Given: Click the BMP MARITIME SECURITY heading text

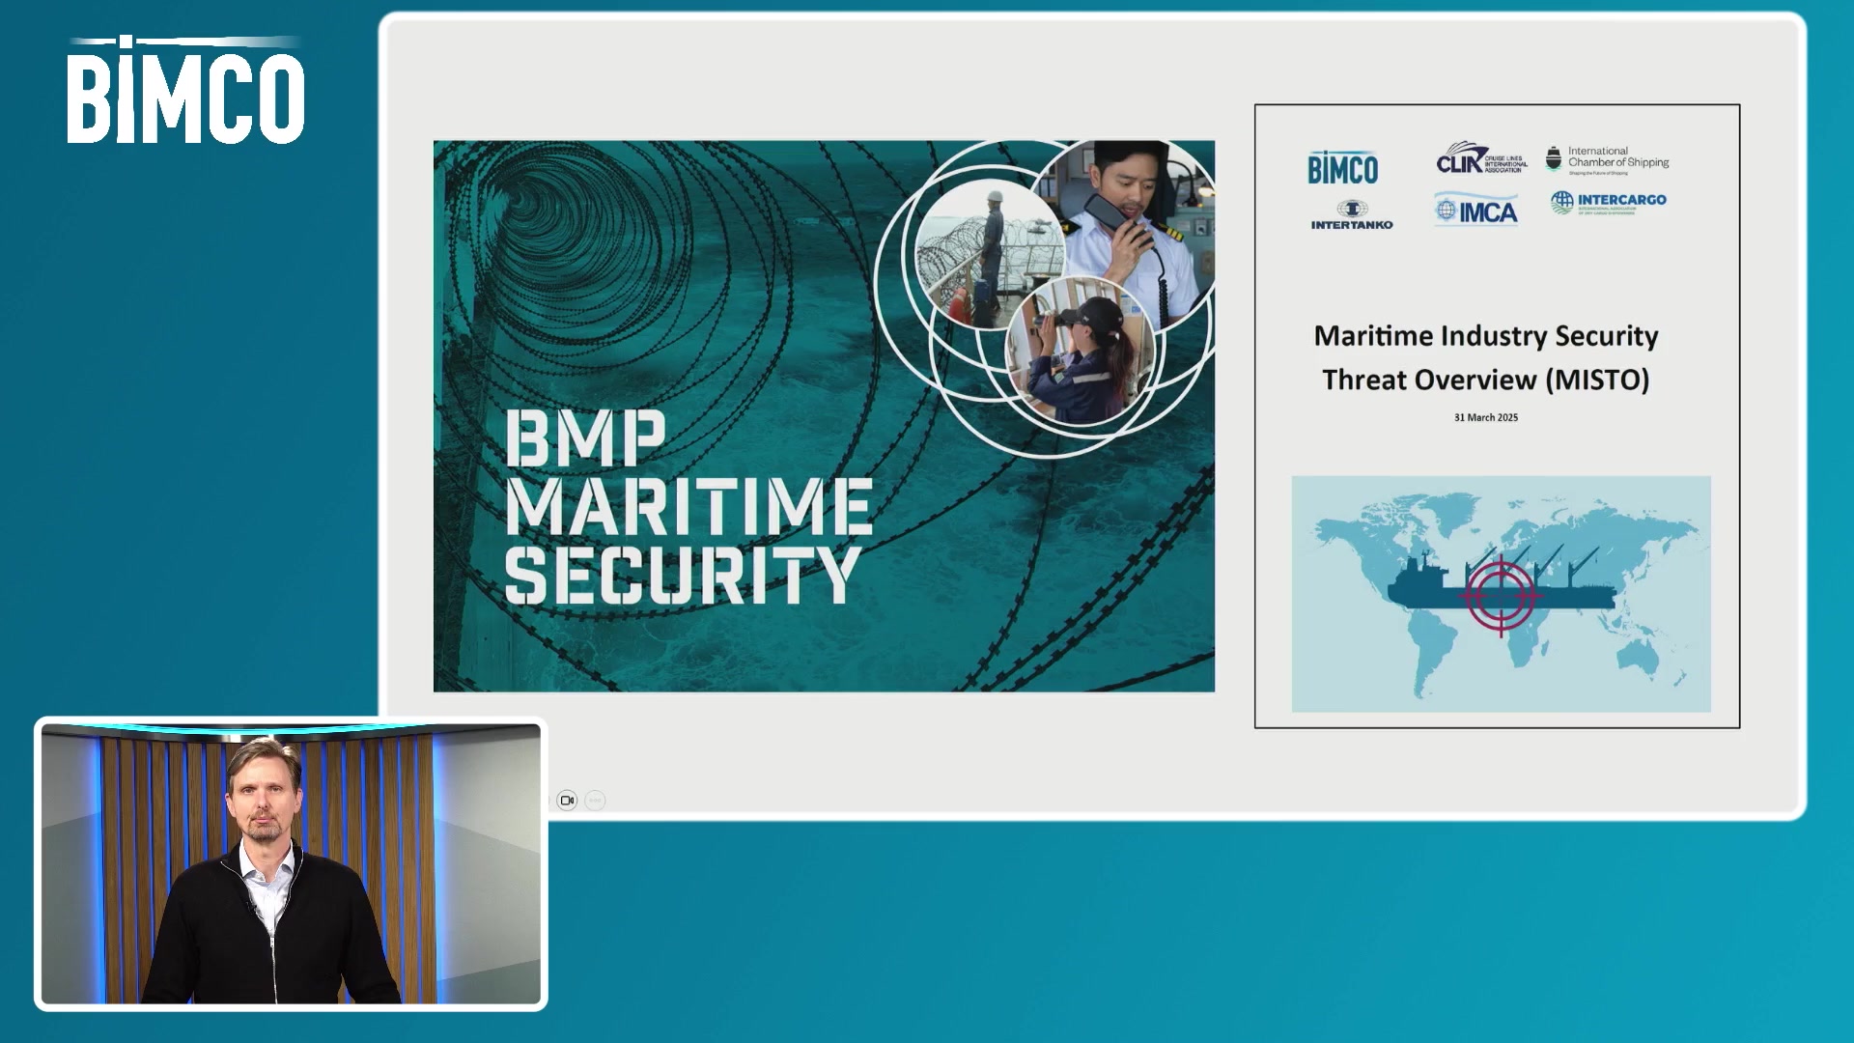Looking at the screenshot, I should [x=688, y=506].
